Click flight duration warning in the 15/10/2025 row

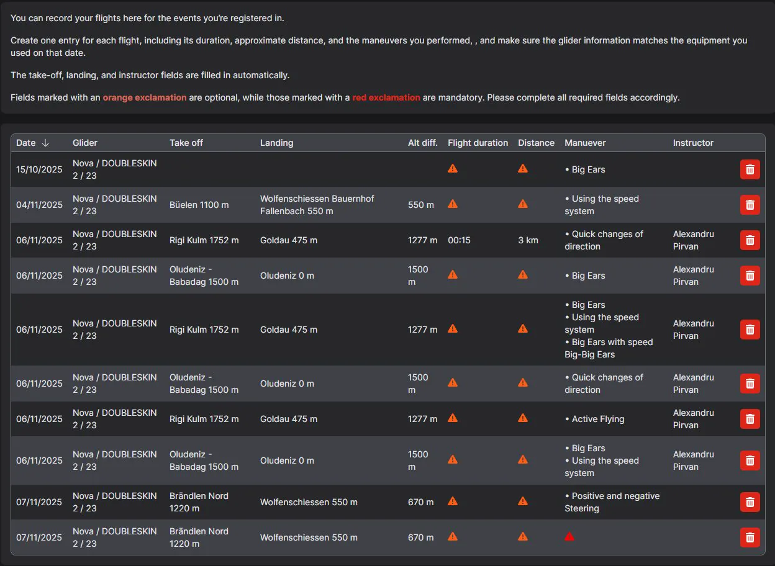[x=453, y=168]
